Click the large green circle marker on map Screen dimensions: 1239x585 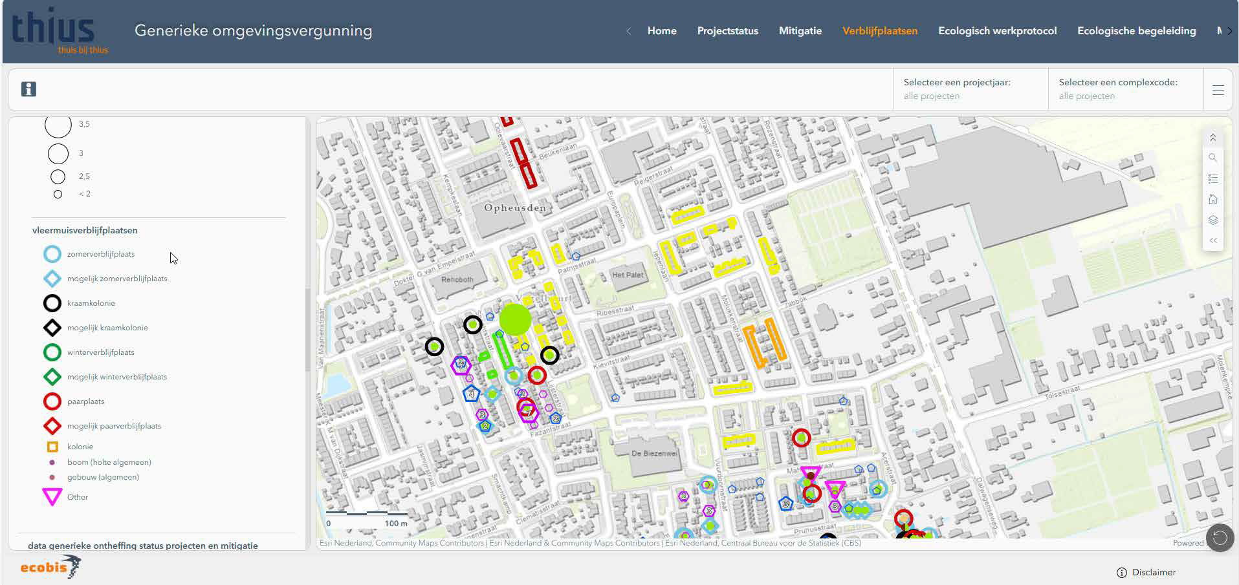(515, 319)
